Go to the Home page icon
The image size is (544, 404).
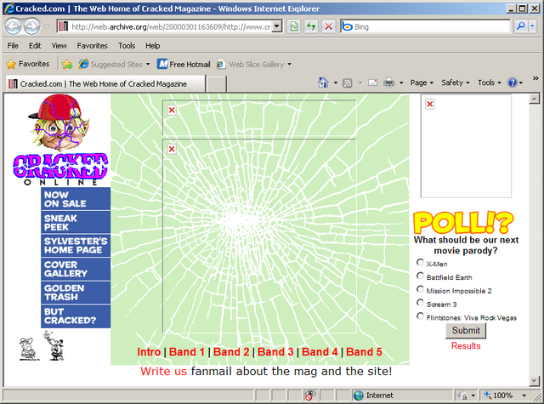pos(323,83)
